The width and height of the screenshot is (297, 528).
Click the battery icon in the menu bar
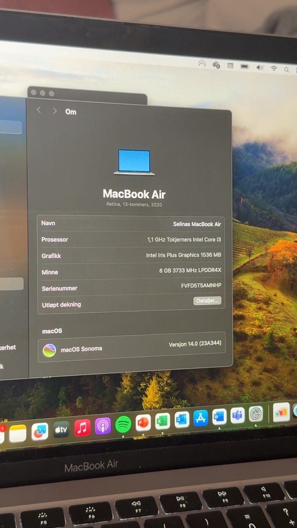tap(245, 66)
